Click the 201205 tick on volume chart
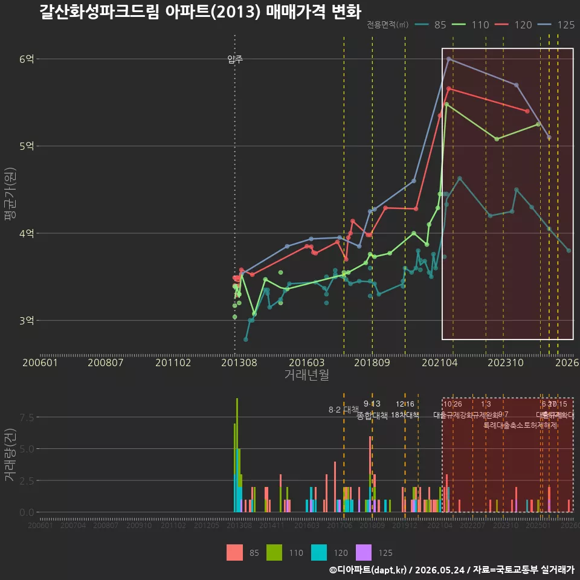 coord(207,525)
